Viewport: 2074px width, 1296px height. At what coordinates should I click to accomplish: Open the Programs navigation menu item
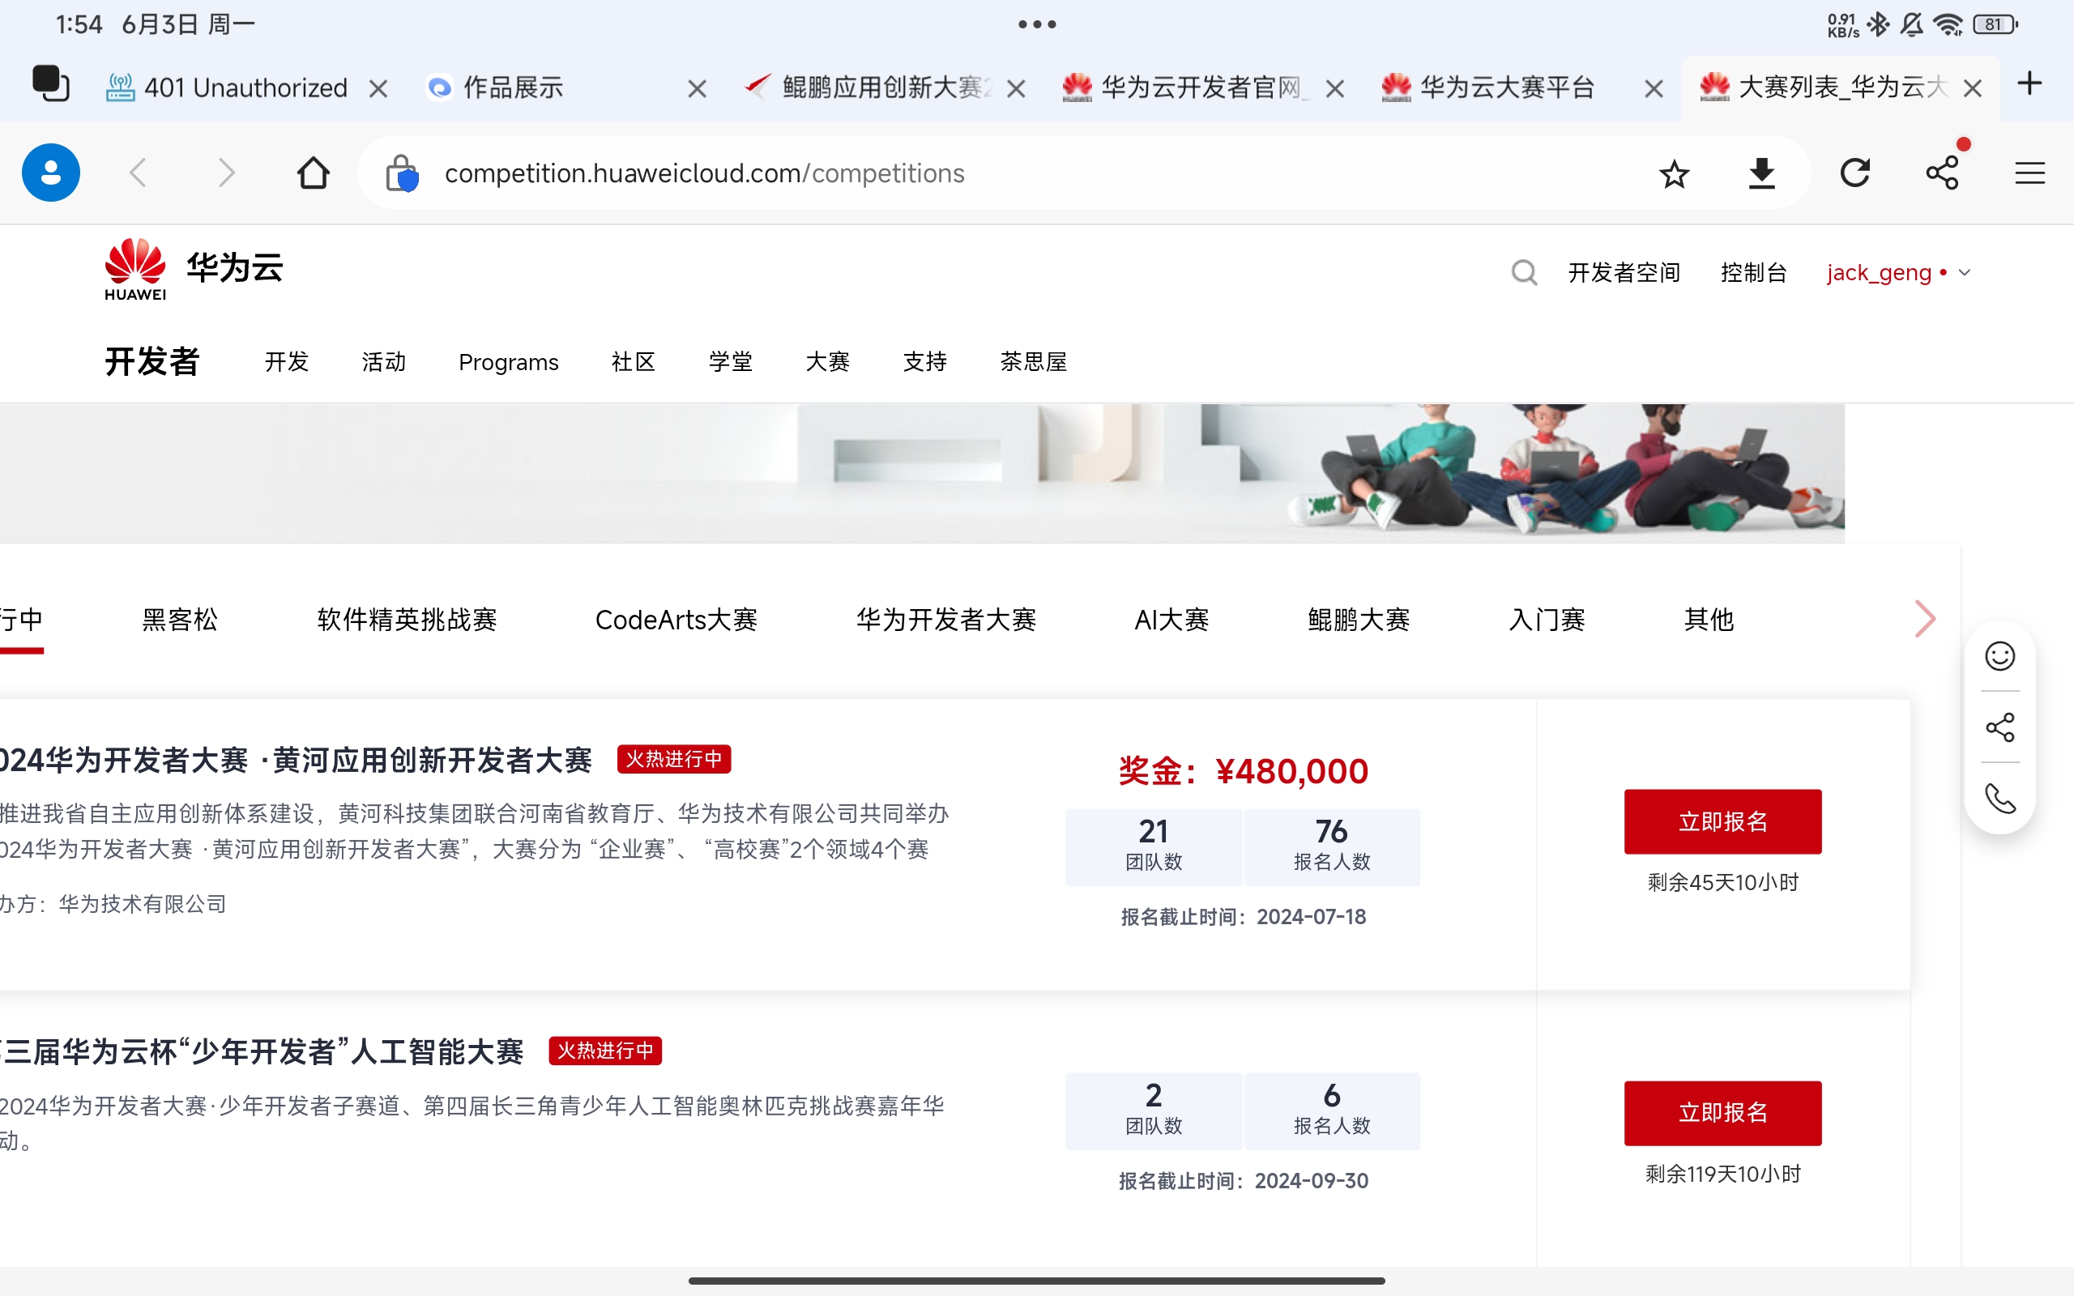click(508, 362)
